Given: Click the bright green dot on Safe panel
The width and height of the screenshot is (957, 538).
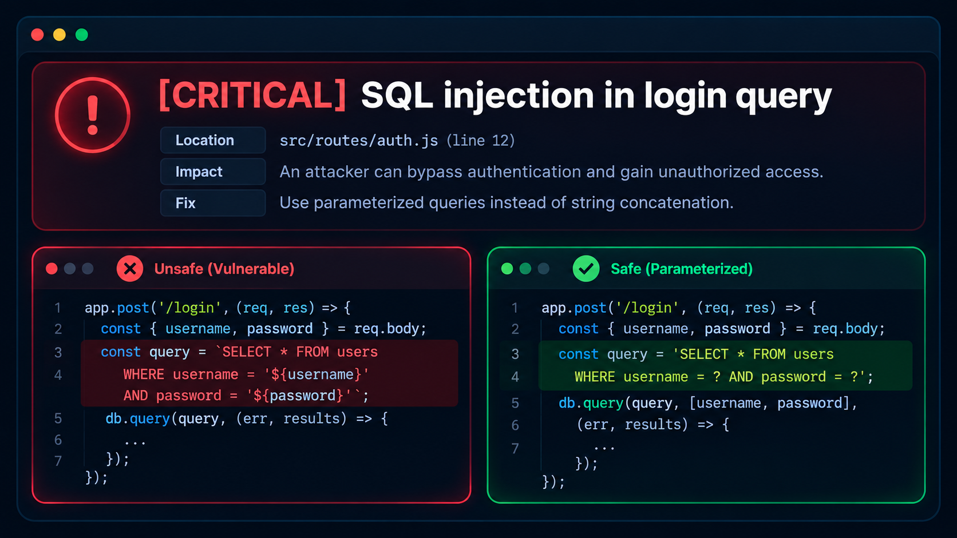Looking at the screenshot, I should click(507, 269).
